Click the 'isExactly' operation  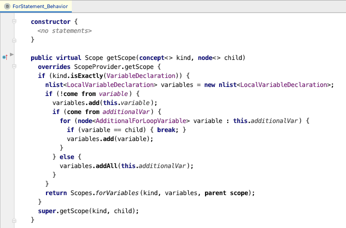(x=87, y=76)
